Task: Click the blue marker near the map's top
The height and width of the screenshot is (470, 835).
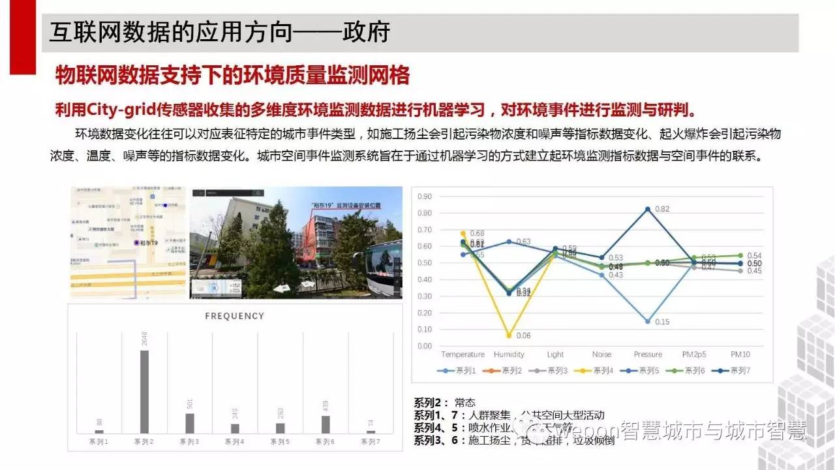Action: pyautogui.click(x=166, y=205)
